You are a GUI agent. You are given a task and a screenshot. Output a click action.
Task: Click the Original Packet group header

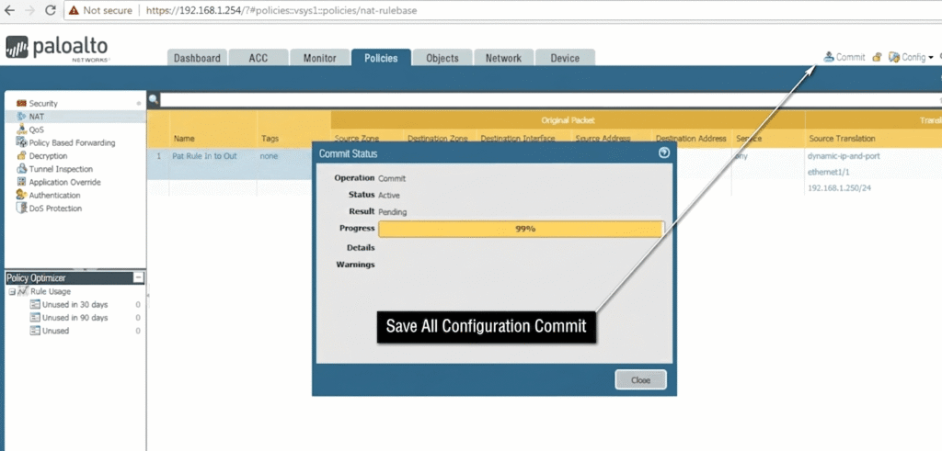[568, 120]
